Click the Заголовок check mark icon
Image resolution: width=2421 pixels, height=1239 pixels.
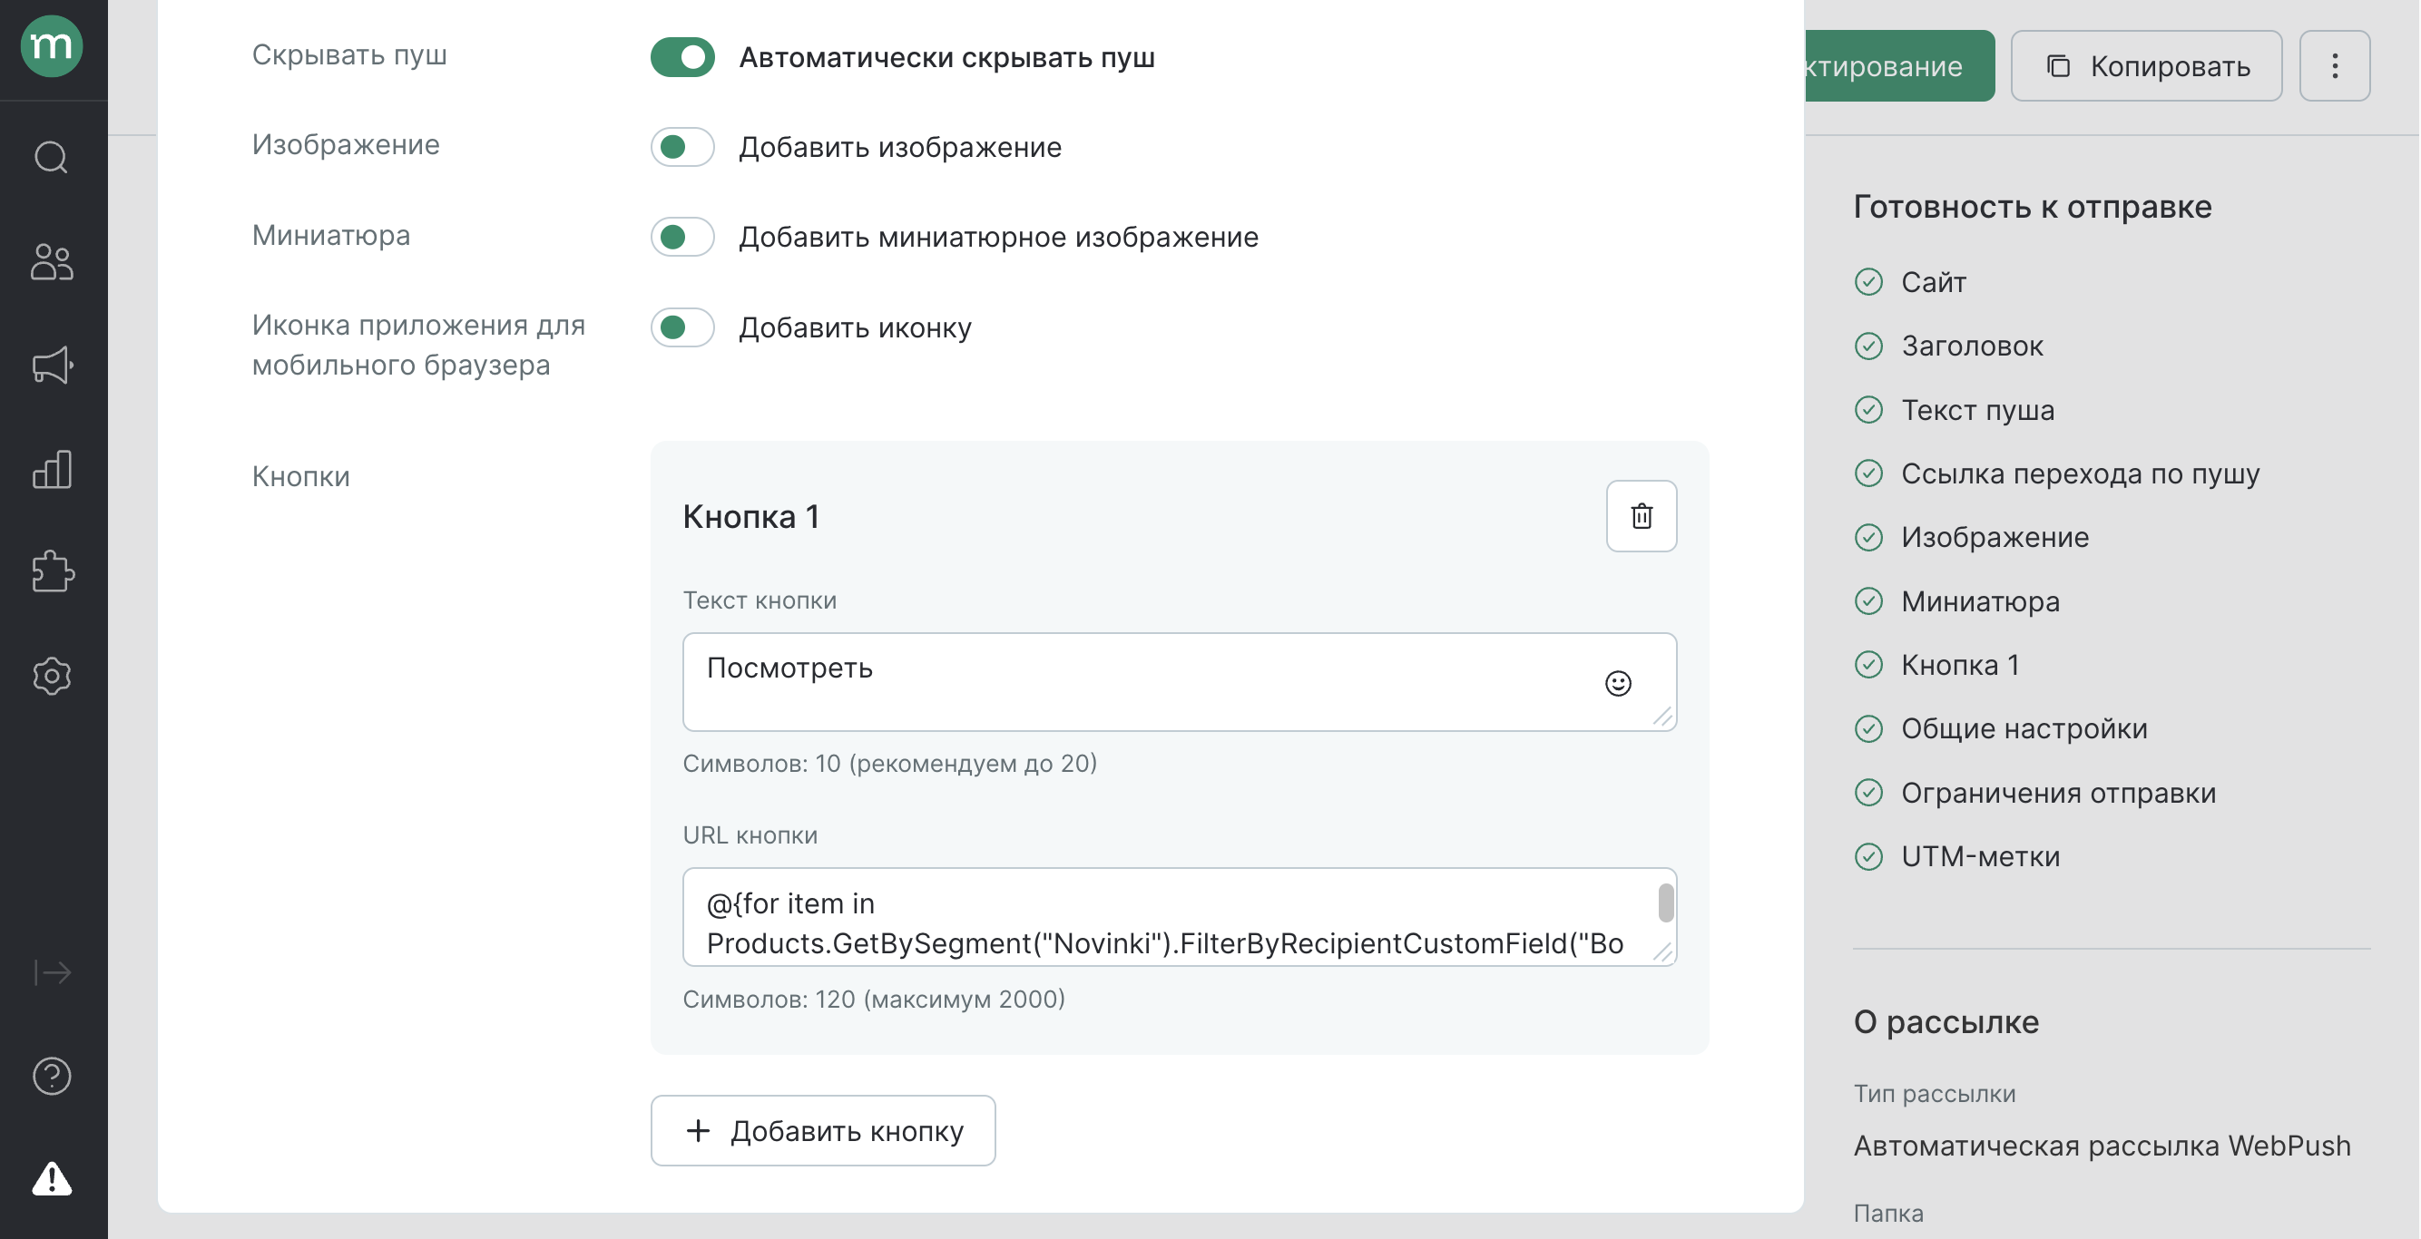[x=1868, y=346]
